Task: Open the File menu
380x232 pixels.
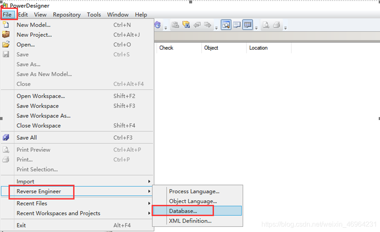Action: click(x=7, y=15)
